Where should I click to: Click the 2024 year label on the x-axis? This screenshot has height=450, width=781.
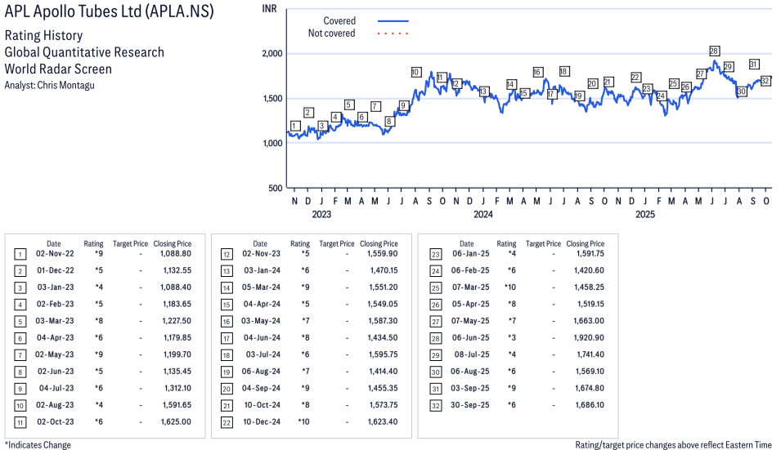(x=483, y=215)
